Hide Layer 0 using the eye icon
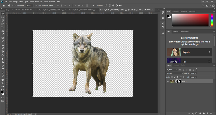216x115 pixels. [168, 81]
